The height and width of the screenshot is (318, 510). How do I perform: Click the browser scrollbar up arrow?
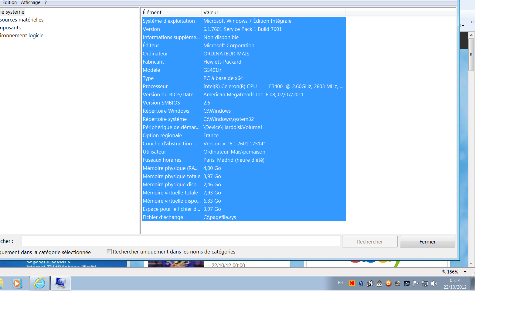click(471, 35)
